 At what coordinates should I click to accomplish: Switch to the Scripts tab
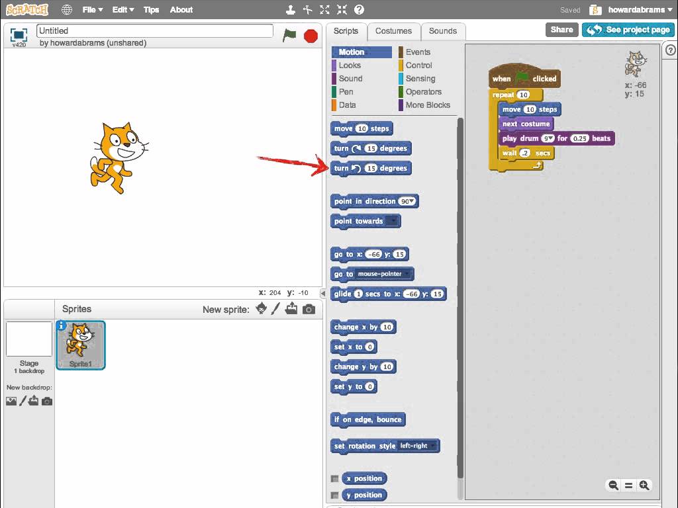[x=346, y=31]
